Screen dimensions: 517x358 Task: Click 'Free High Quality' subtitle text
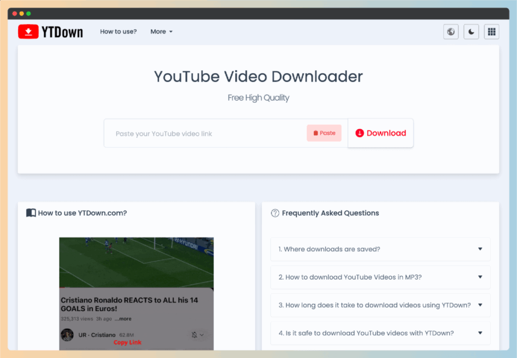pos(258,98)
